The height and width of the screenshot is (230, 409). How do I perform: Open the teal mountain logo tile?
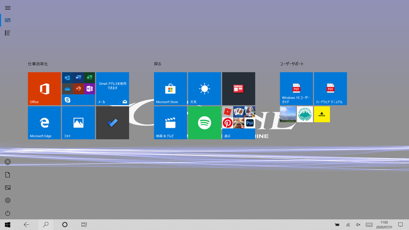coord(305,114)
